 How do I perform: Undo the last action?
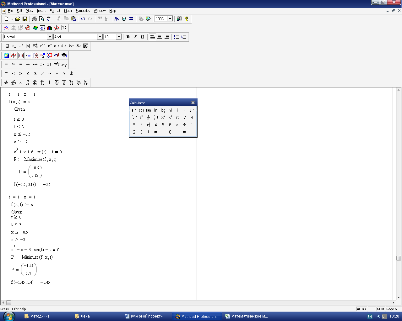point(83,19)
